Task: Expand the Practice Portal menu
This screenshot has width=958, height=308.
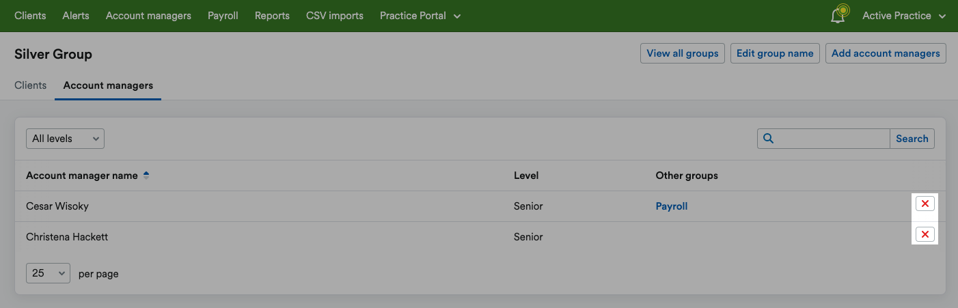Action: tap(420, 16)
